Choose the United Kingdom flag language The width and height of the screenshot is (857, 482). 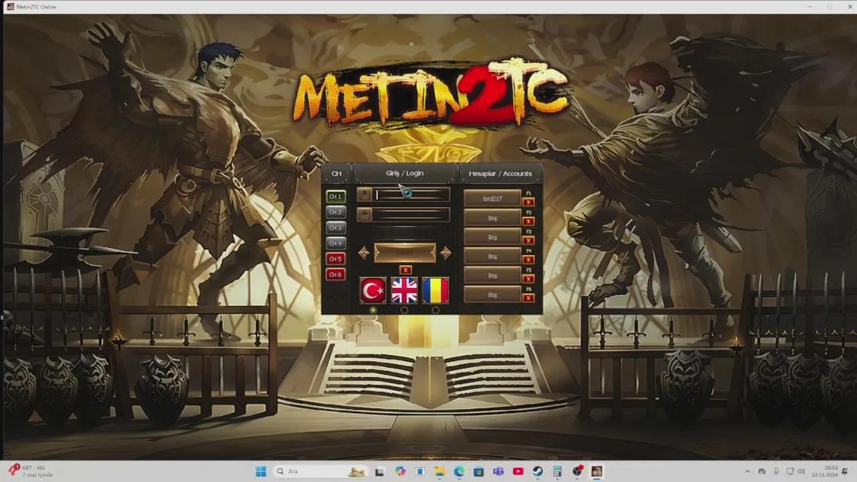point(404,291)
